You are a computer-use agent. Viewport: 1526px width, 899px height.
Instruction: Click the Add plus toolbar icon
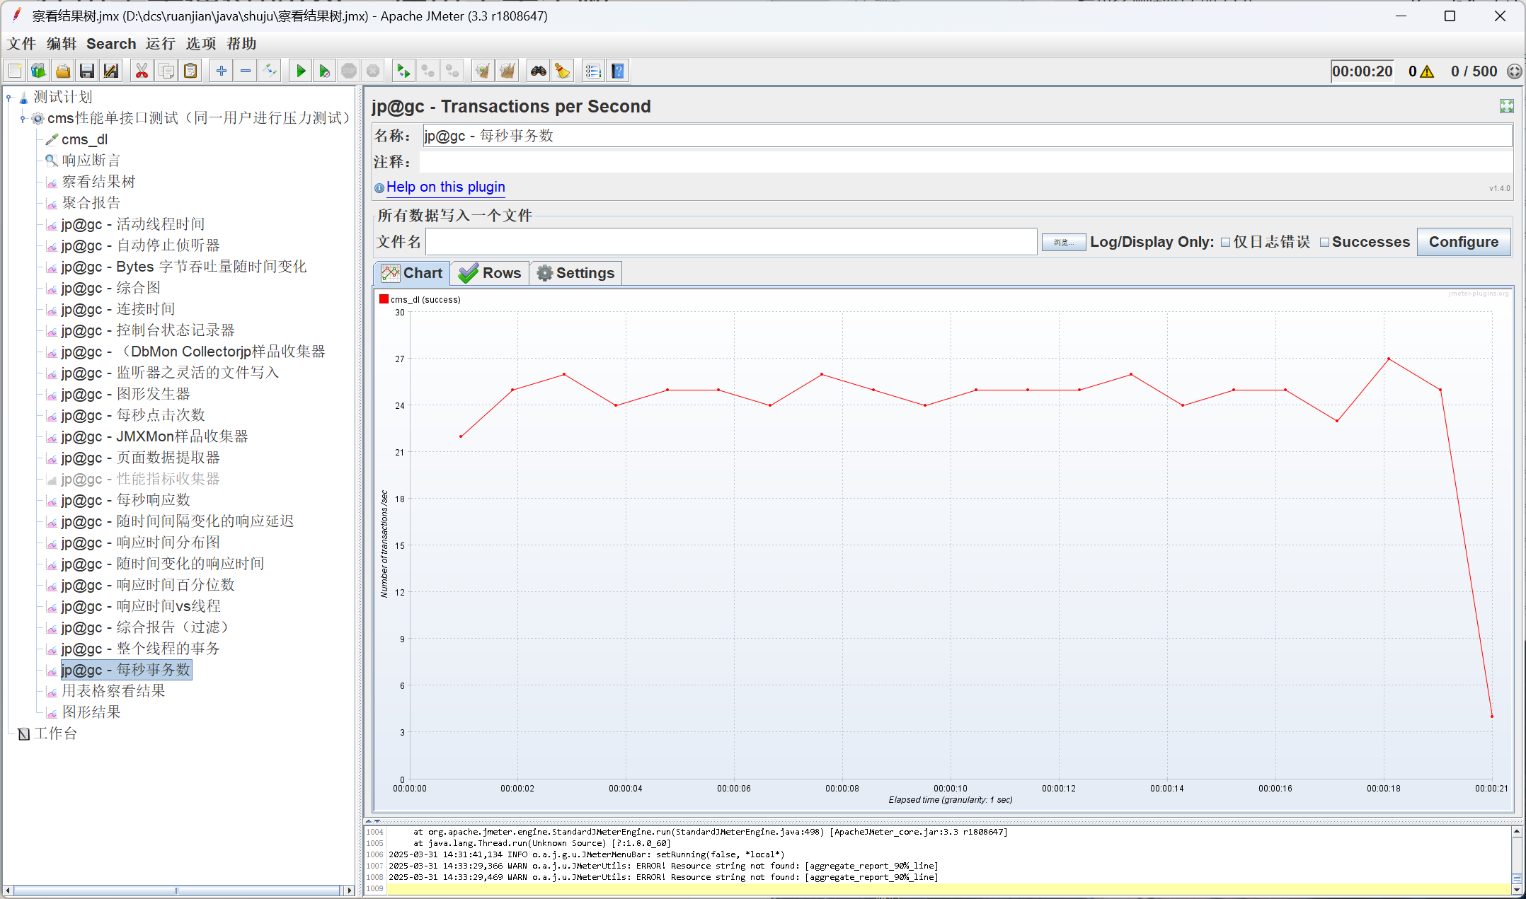coord(222,71)
